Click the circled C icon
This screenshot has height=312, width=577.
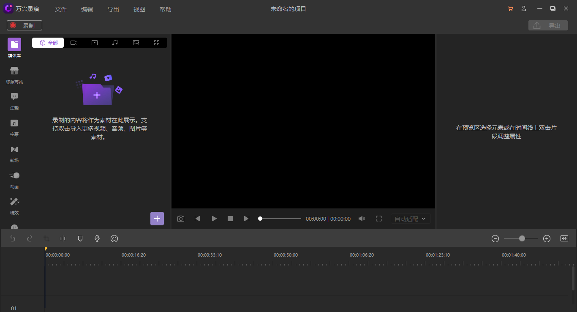pyautogui.click(x=114, y=239)
